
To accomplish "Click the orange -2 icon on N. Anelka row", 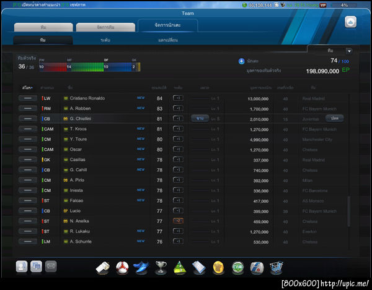I will [x=178, y=221].
